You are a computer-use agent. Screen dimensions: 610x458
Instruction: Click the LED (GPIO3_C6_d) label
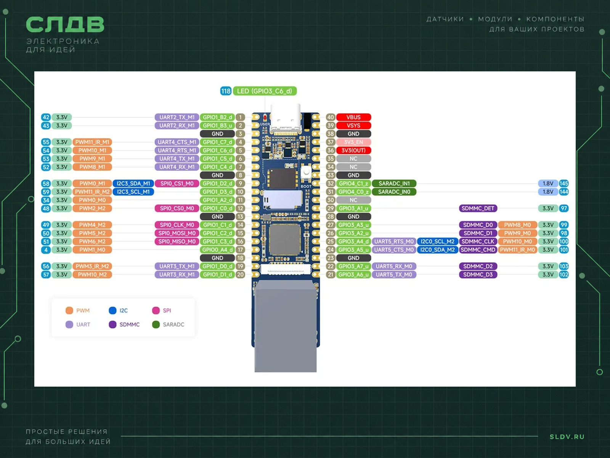coord(265,91)
